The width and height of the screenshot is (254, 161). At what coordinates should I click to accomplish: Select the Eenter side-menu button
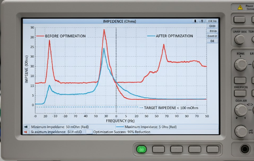(212, 36)
